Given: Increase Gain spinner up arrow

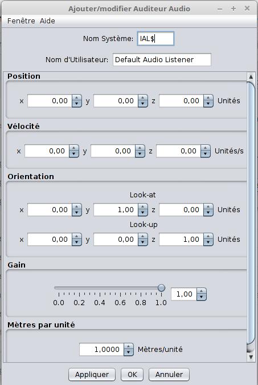Looking at the screenshot, I should tap(202, 291).
